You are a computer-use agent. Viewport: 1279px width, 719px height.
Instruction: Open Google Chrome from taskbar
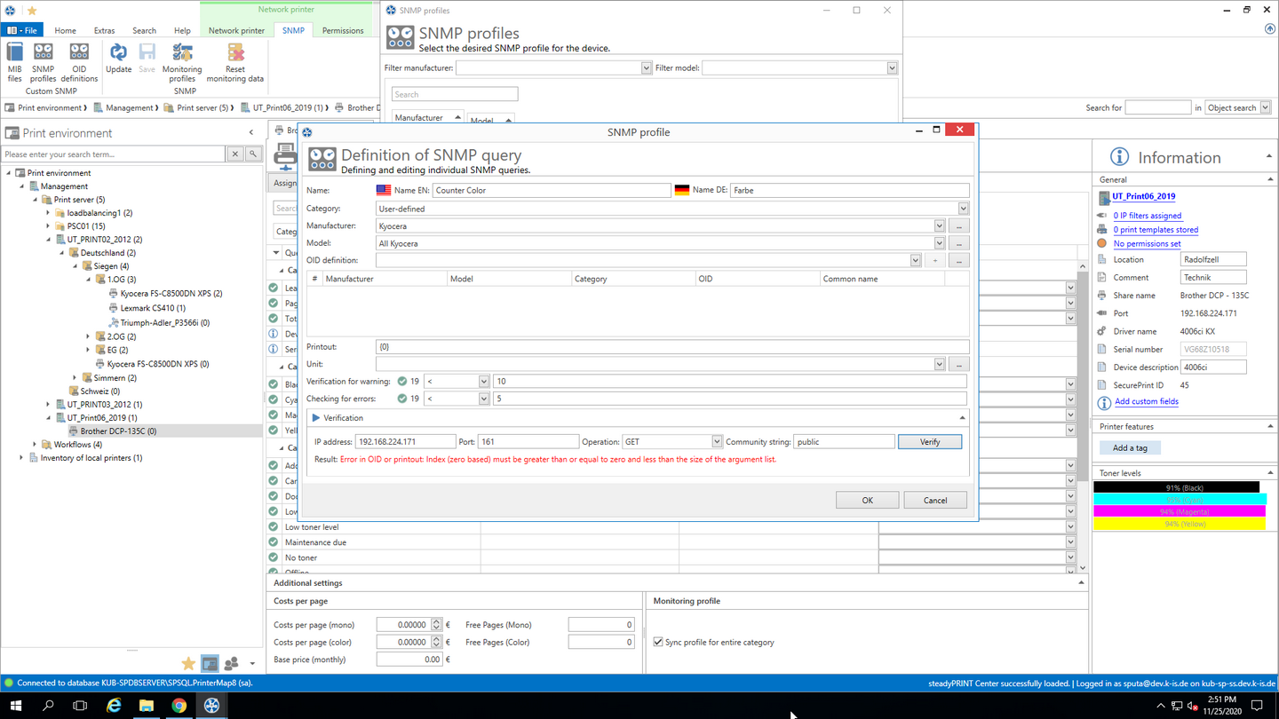coord(179,706)
